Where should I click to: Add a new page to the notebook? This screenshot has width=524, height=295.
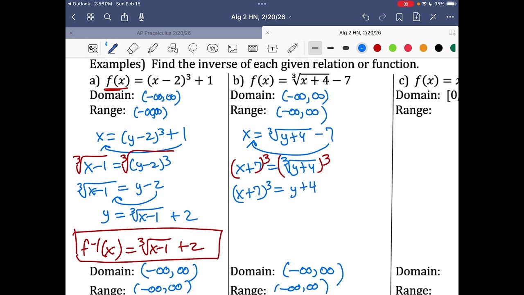pos(416,17)
